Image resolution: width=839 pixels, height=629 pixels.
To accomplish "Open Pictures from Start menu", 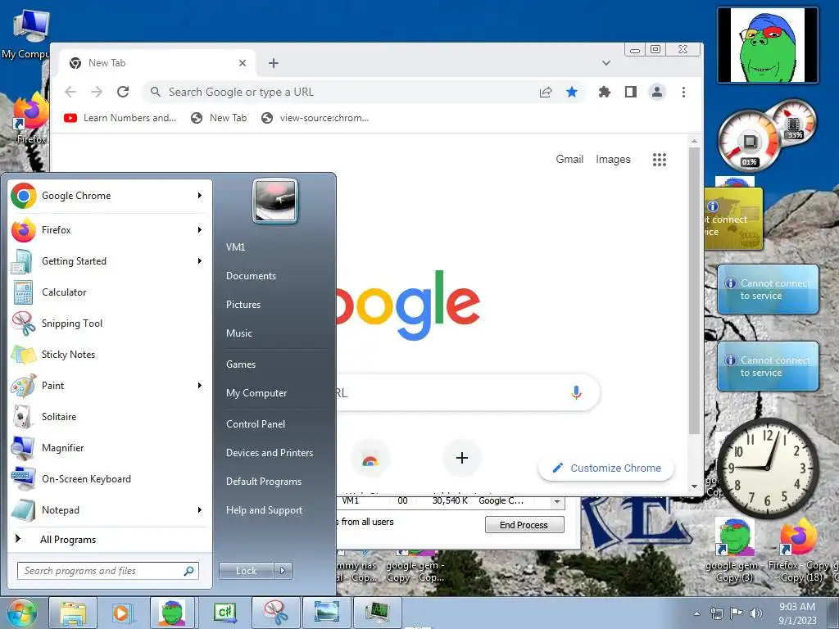I will [243, 305].
